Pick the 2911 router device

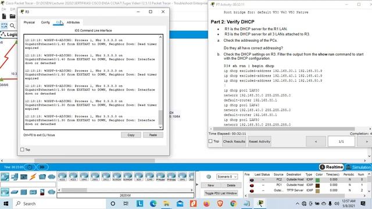click(x=106, y=176)
